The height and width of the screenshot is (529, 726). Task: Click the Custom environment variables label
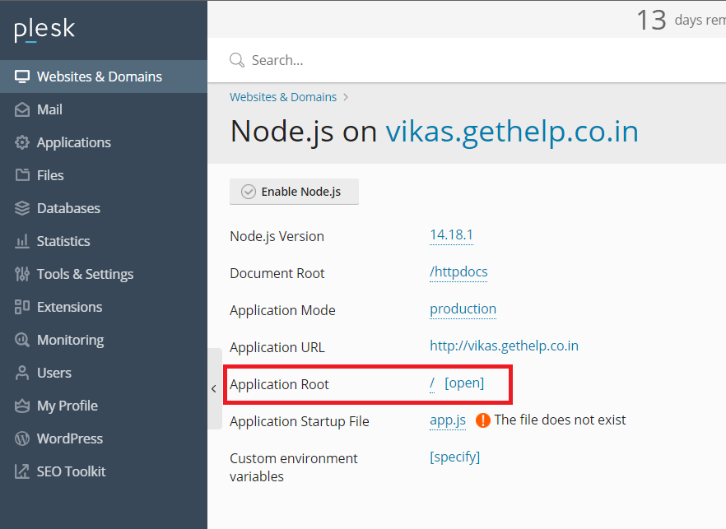click(x=294, y=467)
